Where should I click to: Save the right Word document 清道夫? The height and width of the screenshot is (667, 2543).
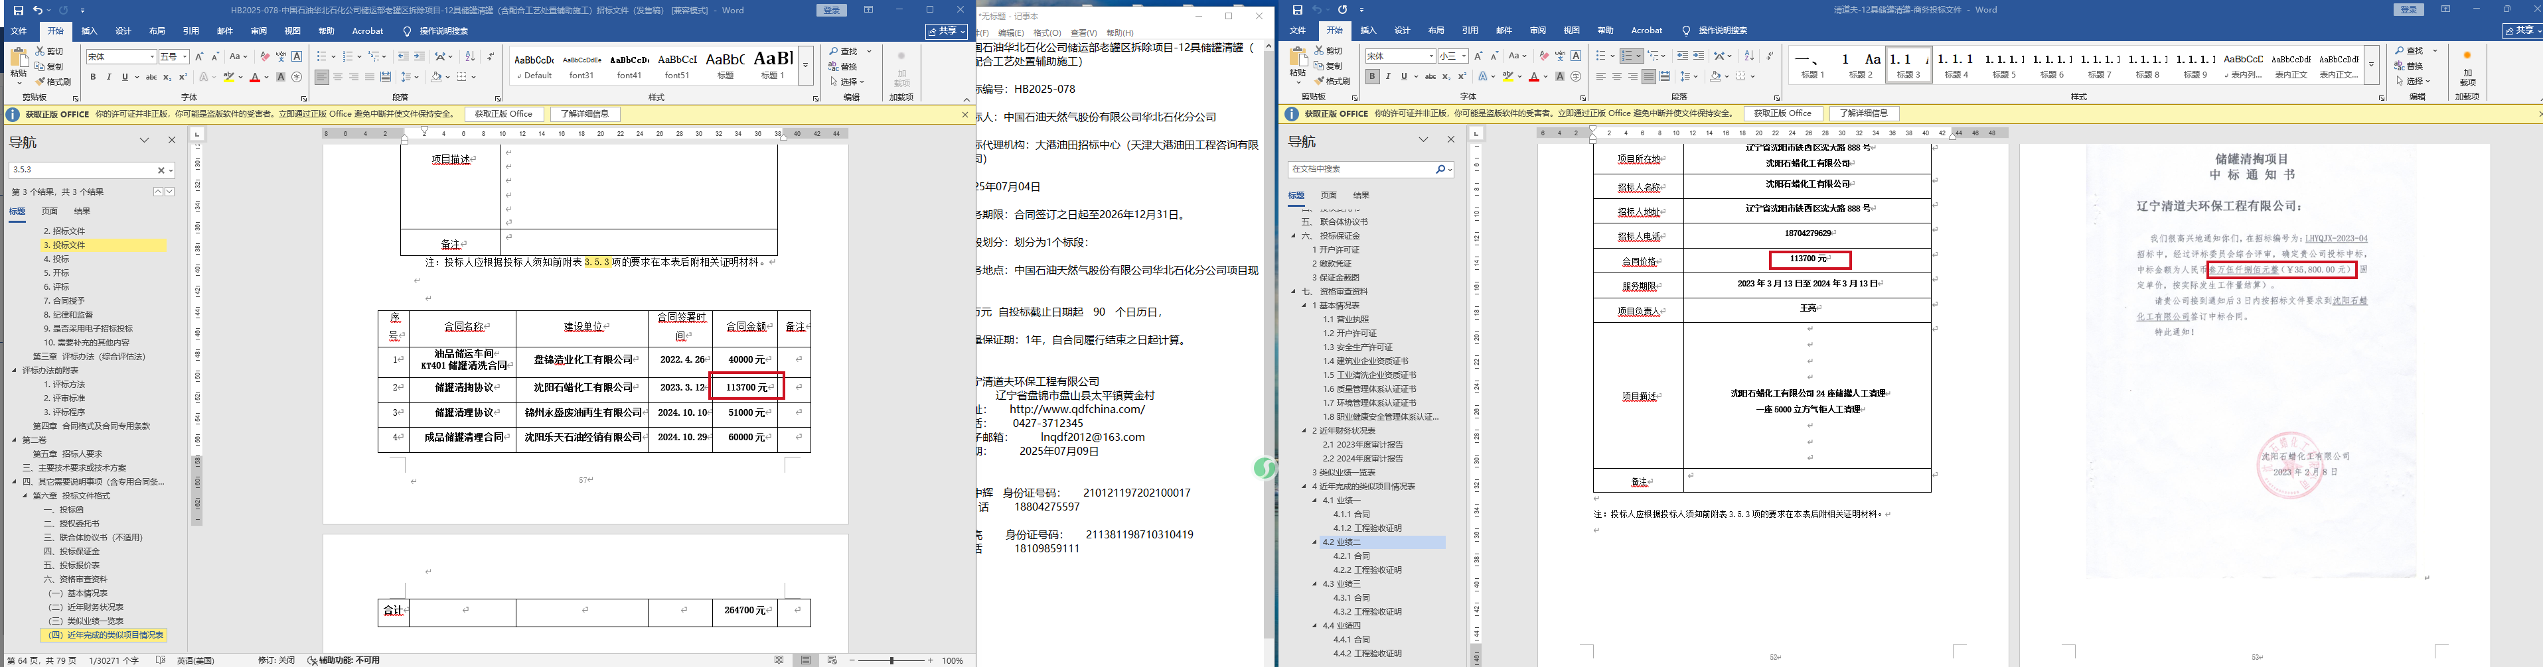pos(1297,10)
